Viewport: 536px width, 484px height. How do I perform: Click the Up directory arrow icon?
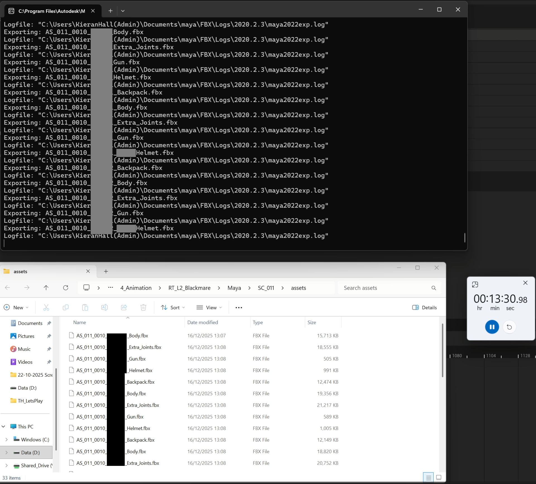pyautogui.click(x=46, y=288)
